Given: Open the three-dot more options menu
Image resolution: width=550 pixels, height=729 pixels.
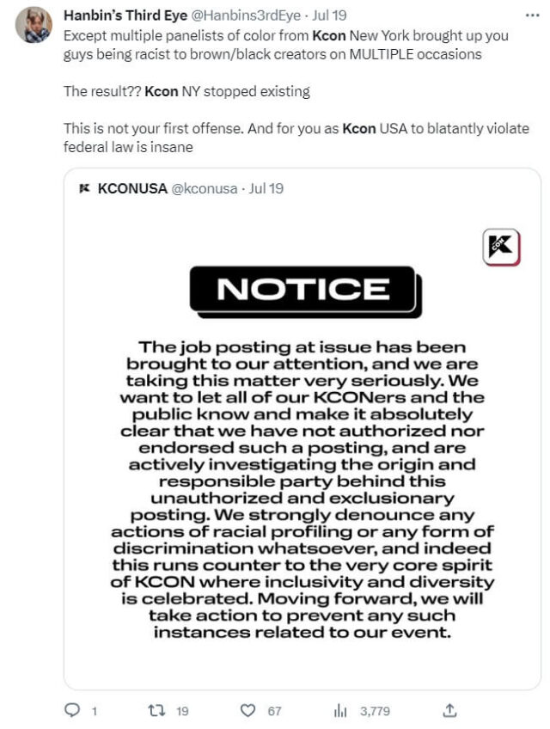Looking at the screenshot, I should tap(532, 15).
